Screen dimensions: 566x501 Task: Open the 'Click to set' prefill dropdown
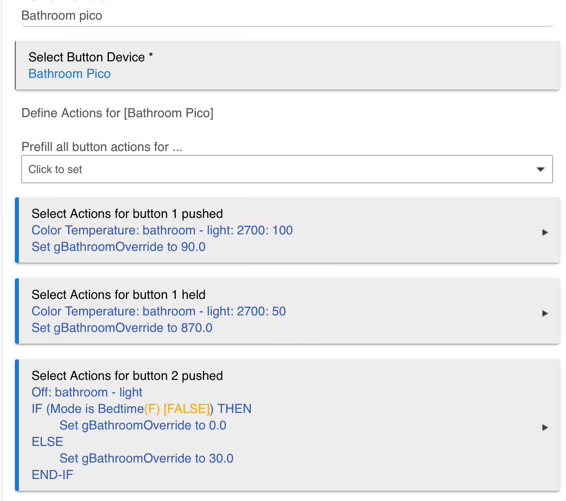287,169
